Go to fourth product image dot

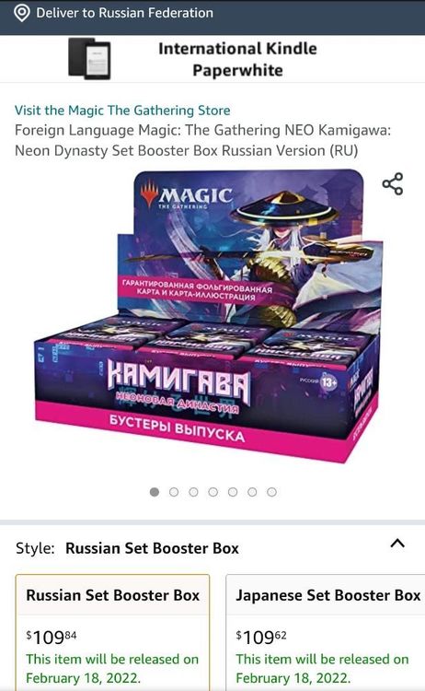212,492
